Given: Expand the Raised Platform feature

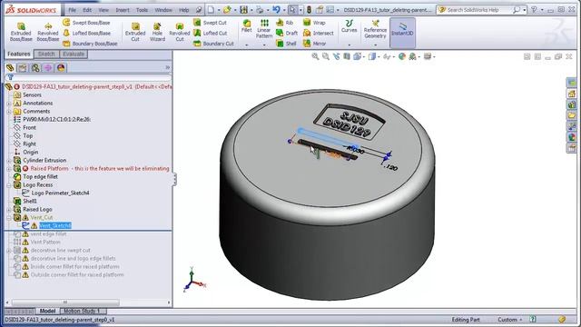Looking at the screenshot, I should [x=9, y=169].
